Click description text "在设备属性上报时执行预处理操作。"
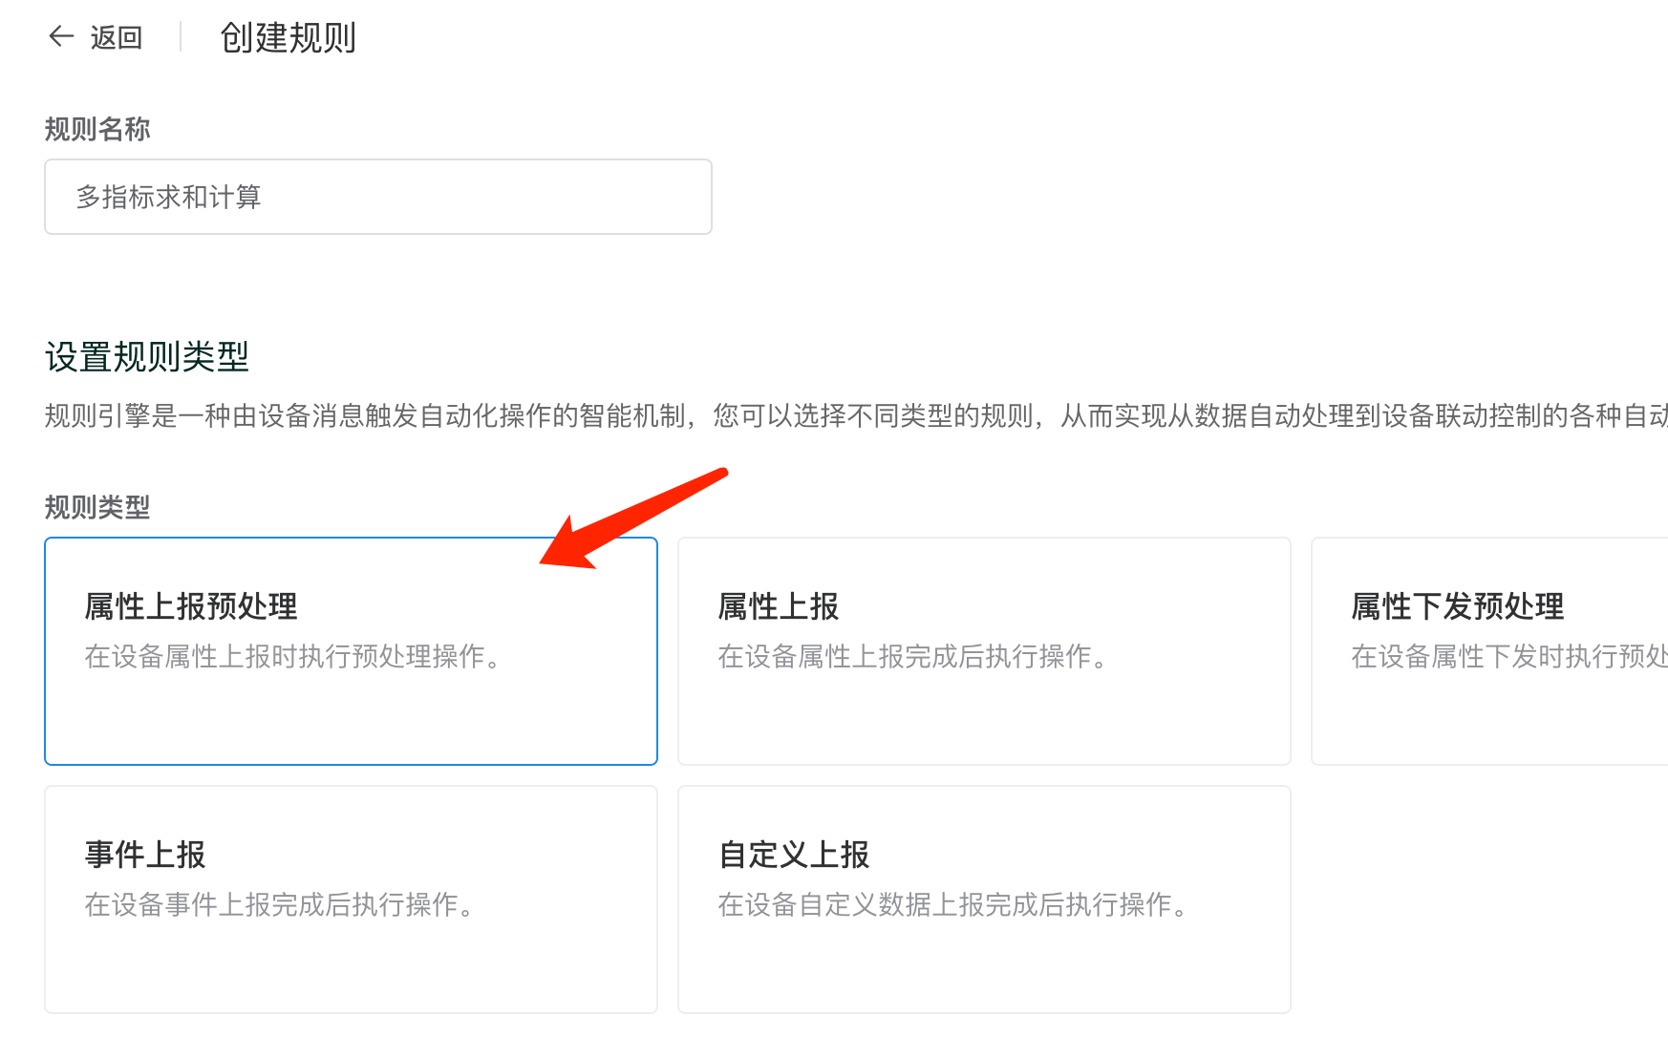 click(x=293, y=656)
